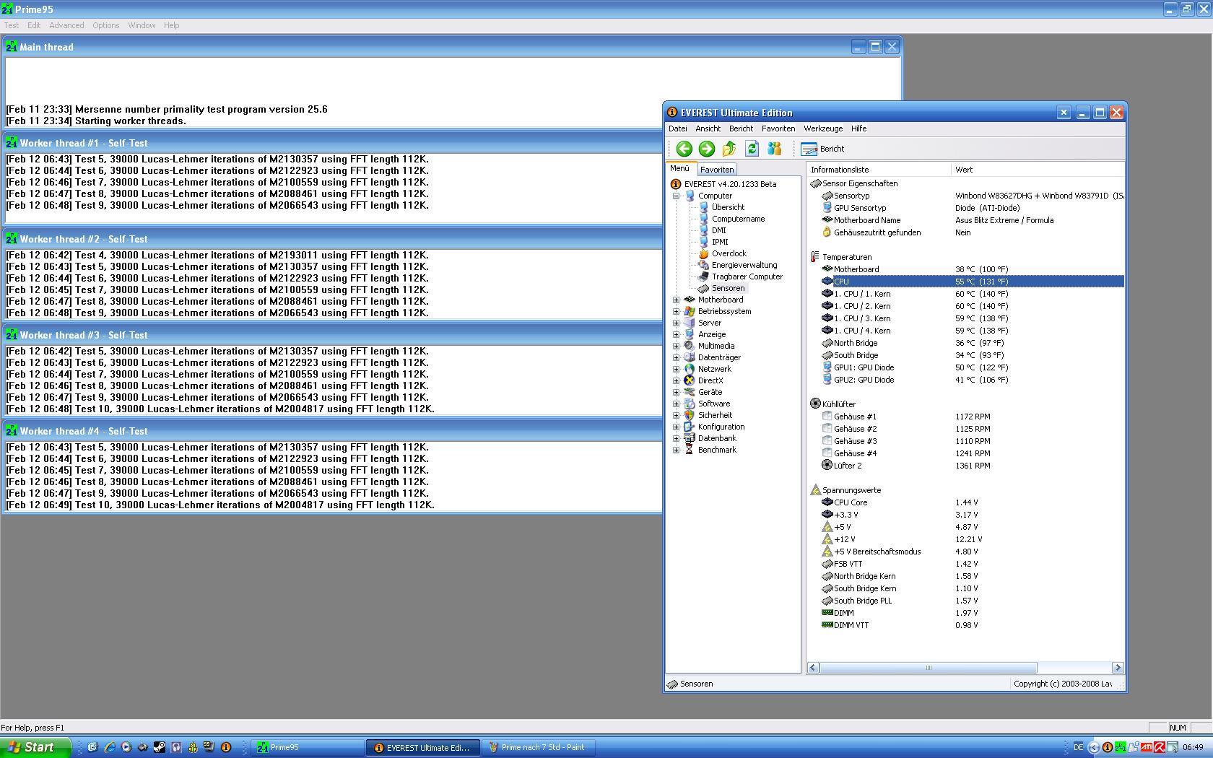Launch the media player quick launch icon
The image size is (1213, 758).
126,747
